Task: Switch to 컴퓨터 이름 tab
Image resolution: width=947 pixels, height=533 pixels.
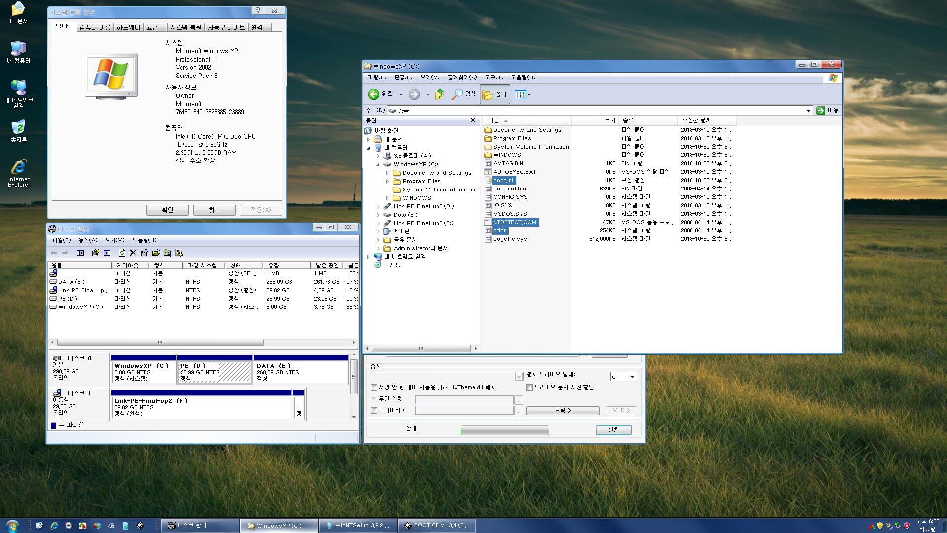Action: click(95, 27)
